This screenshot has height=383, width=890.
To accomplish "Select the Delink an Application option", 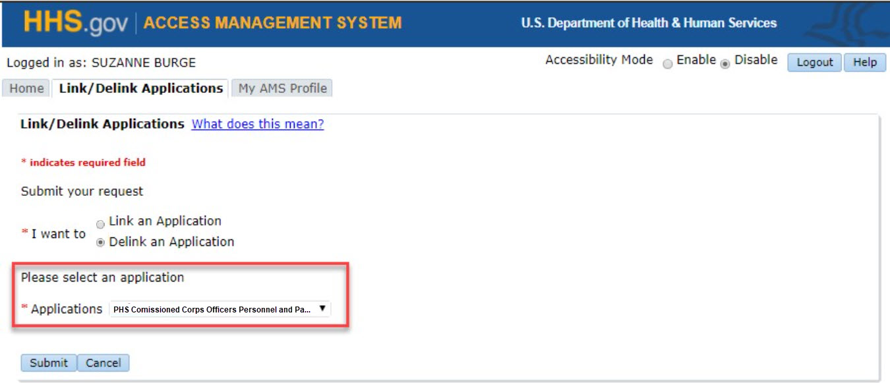I will [x=100, y=243].
